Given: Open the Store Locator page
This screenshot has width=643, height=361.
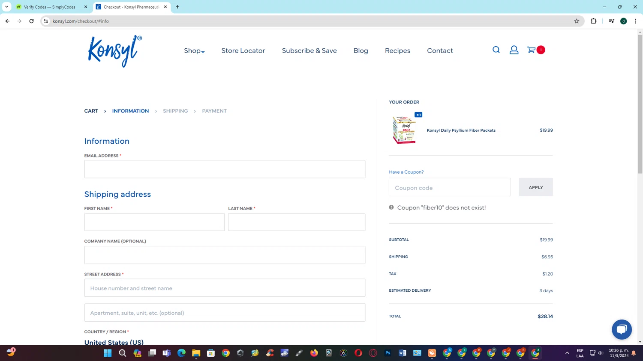Looking at the screenshot, I should point(243,50).
